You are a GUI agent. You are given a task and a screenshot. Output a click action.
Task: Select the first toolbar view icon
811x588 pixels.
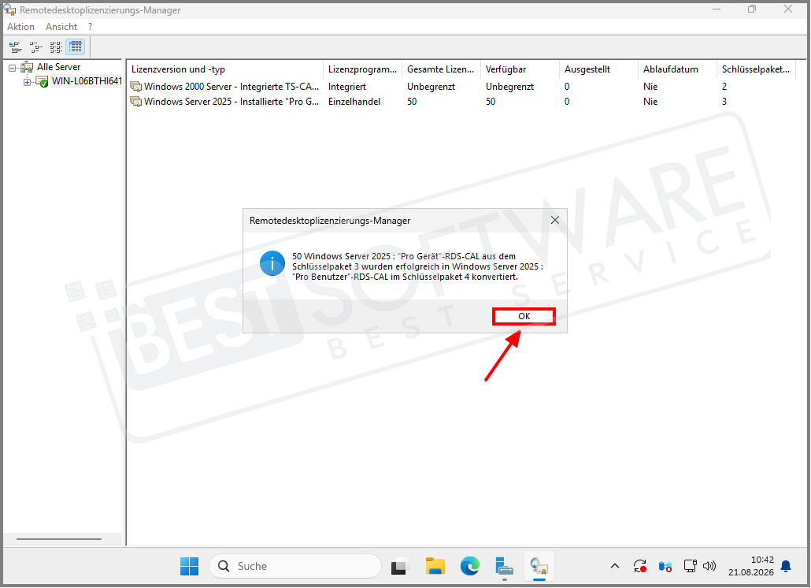tap(15, 47)
